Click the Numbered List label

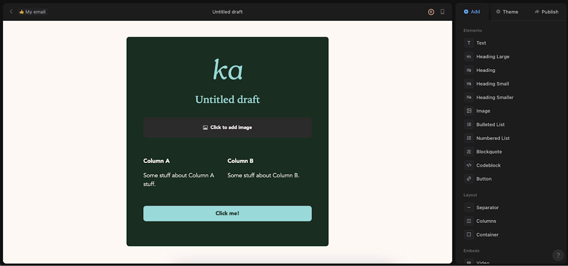[x=493, y=138]
